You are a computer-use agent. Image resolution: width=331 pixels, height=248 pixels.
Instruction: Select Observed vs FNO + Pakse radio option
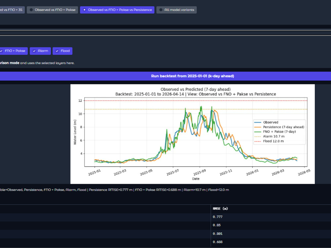[x=52, y=10]
